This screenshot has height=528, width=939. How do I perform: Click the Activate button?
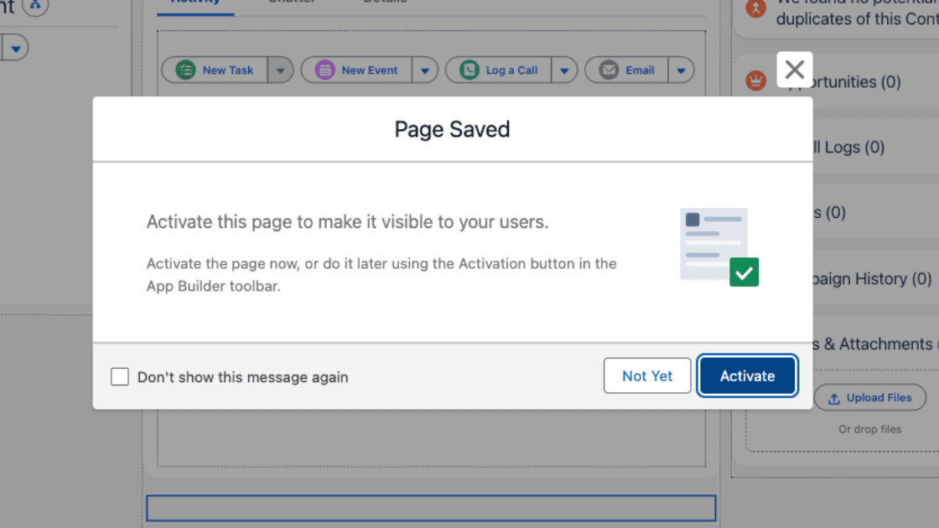pyautogui.click(x=747, y=375)
